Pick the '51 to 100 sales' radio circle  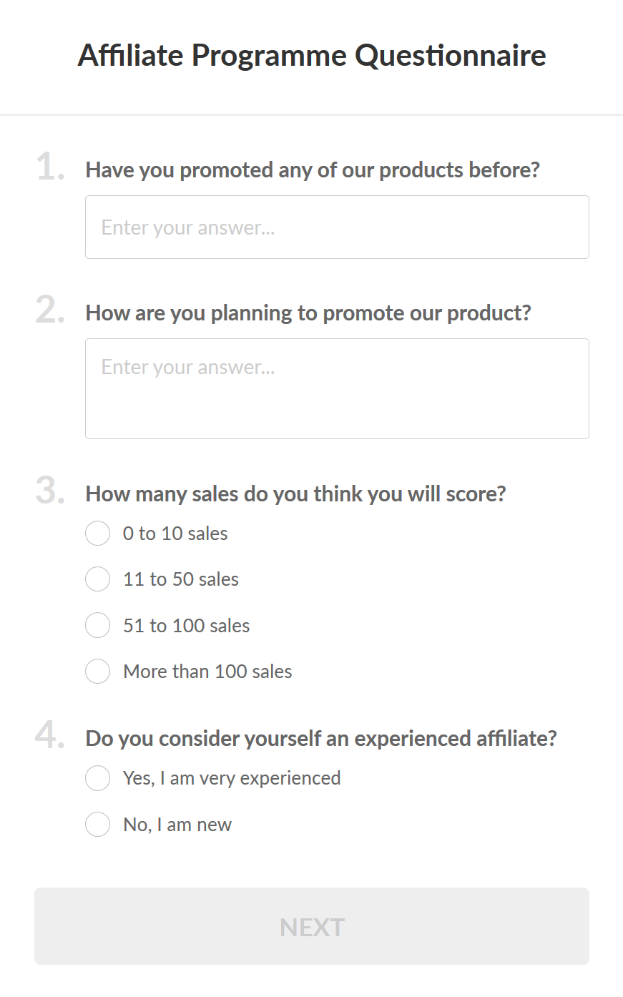tap(98, 626)
